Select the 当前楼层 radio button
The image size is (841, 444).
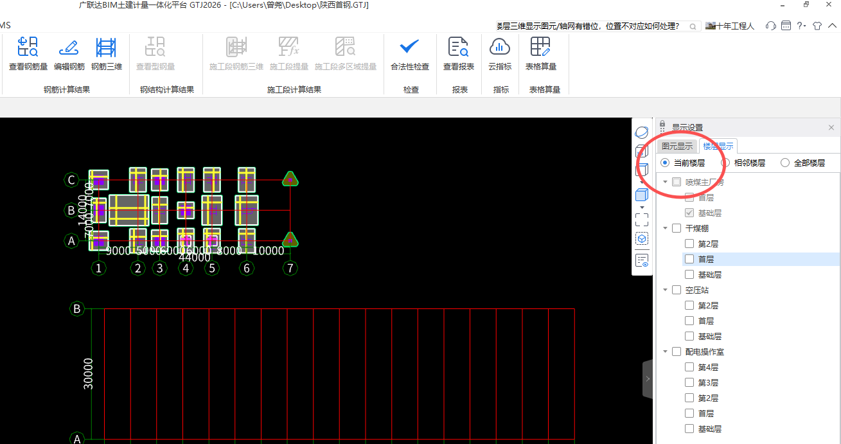pos(665,163)
